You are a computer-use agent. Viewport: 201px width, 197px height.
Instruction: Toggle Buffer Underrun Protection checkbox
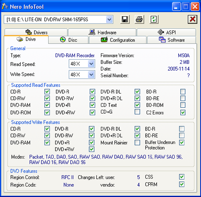coord(182,142)
